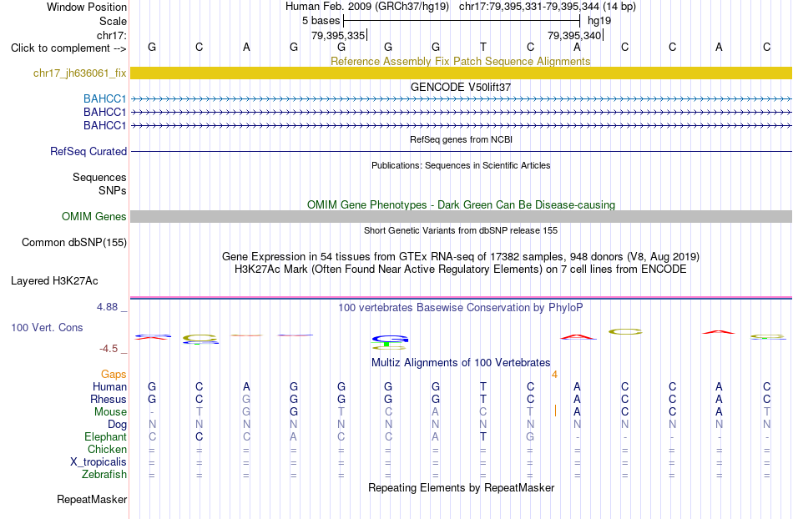Select the "Click to complement -->" label
Viewport: 793px width, 519px height.
pyautogui.click(x=68, y=48)
